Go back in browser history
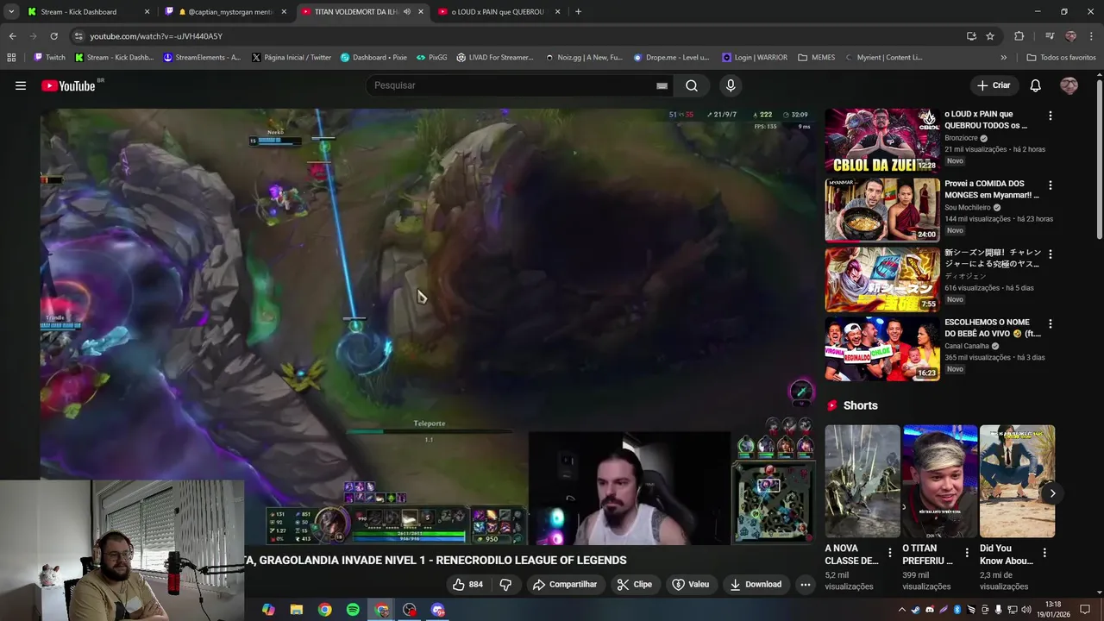The width and height of the screenshot is (1104, 621). pos(12,36)
